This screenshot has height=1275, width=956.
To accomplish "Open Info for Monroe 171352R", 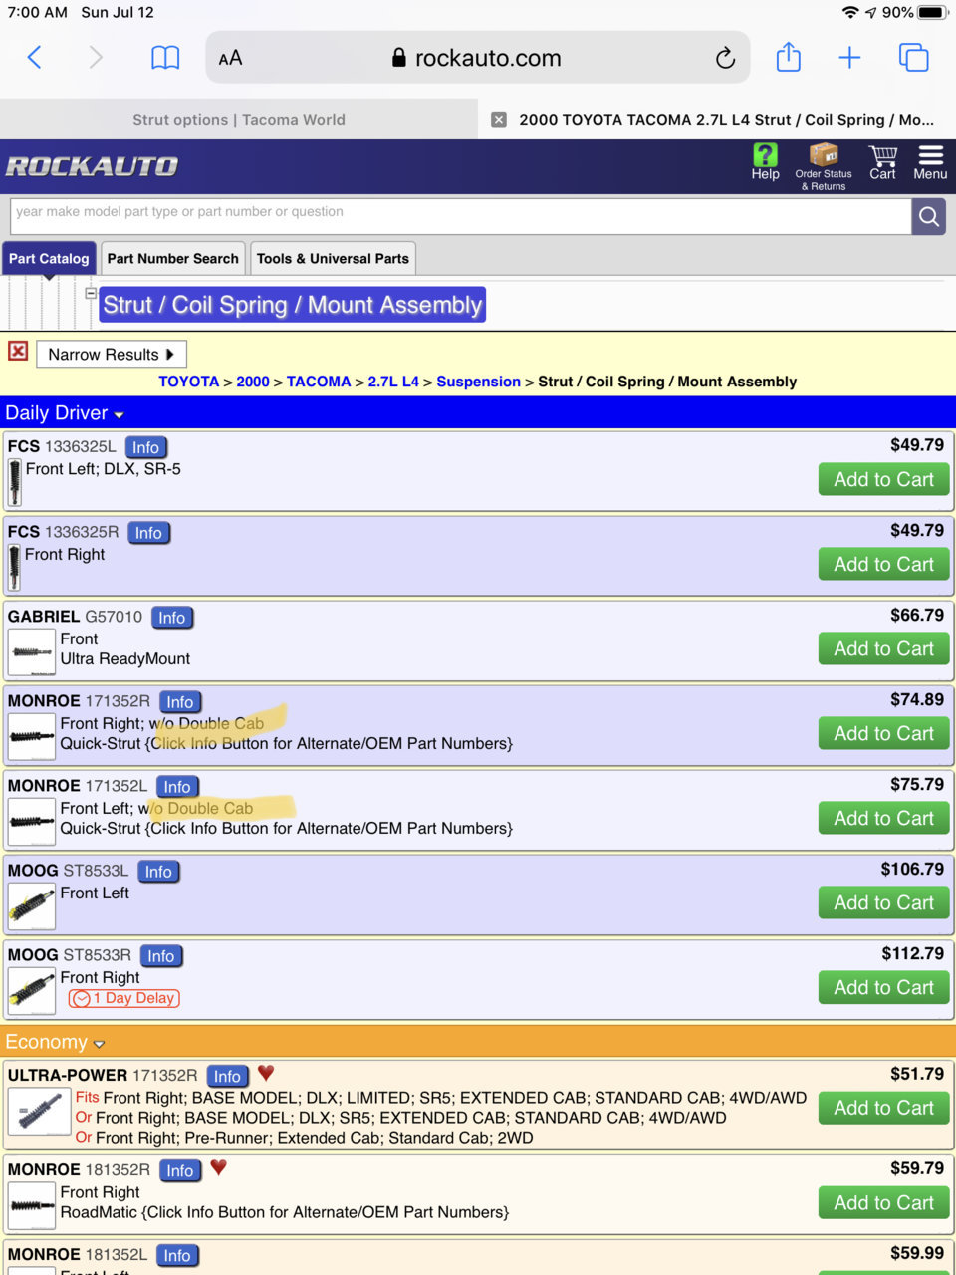I will 180,701.
